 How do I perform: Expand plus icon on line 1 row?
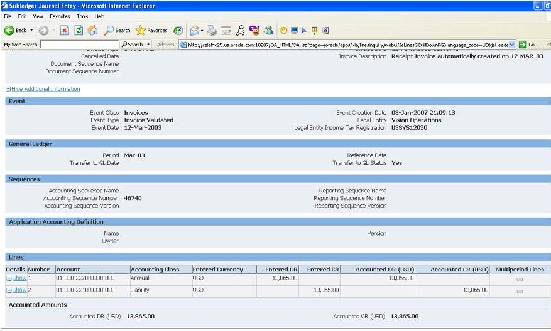click(9, 279)
